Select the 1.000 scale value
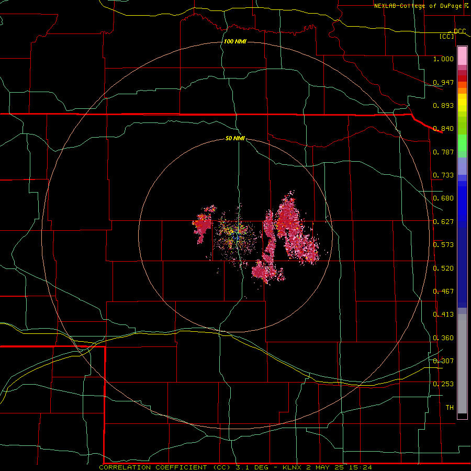Image resolution: width=471 pixels, height=471 pixels. (443, 59)
